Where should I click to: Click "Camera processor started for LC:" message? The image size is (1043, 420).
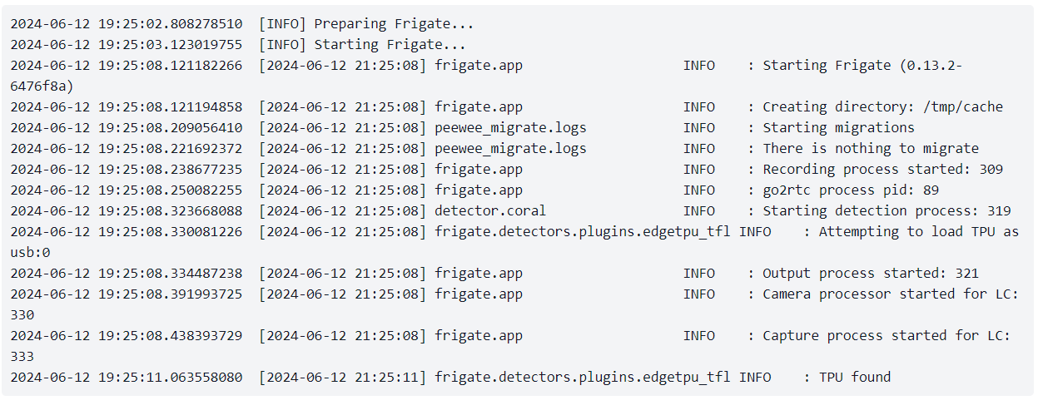tap(891, 294)
